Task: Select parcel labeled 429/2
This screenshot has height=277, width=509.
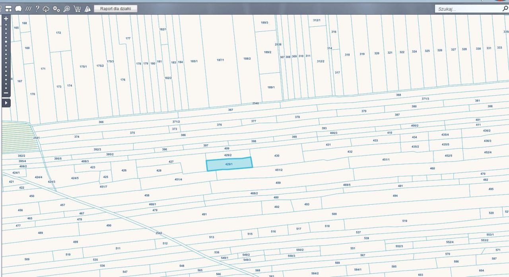Action: pos(228,155)
